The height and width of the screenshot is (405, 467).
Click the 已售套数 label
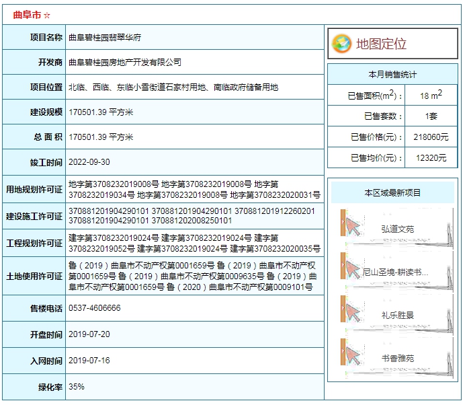(383, 116)
